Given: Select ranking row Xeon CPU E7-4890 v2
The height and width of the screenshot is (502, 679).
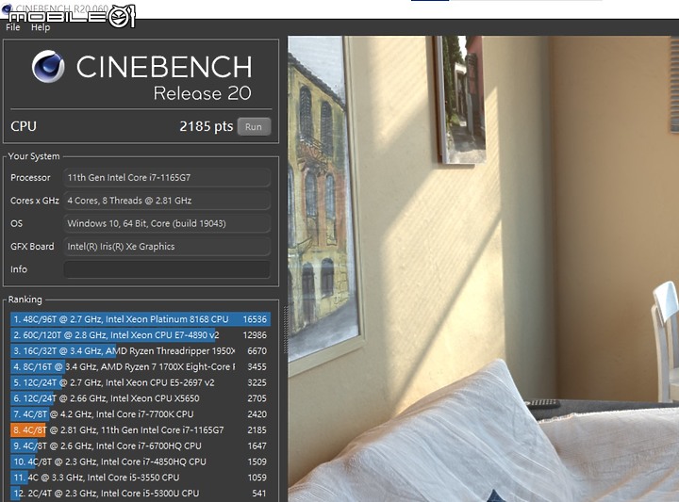Looking at the screenshot, I should click(x=141, y=335).
